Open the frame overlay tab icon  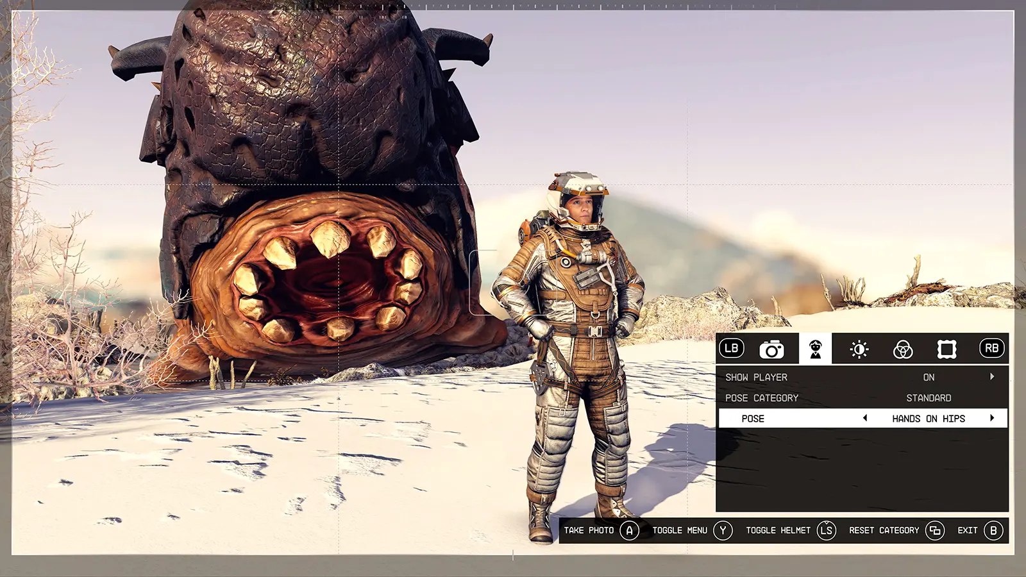(x=947, y=349)
